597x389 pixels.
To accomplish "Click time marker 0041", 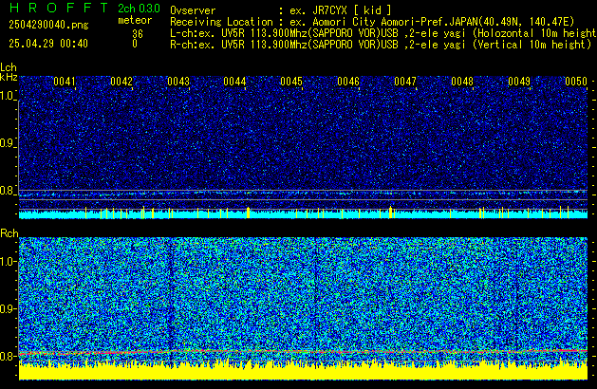I will (x=65, y=82).
